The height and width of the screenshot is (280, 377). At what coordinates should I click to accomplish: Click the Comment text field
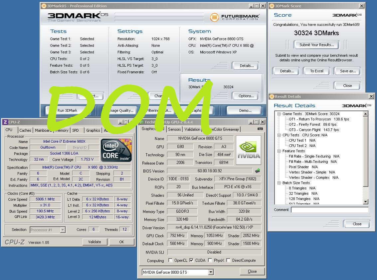click(x=329, y=210)
